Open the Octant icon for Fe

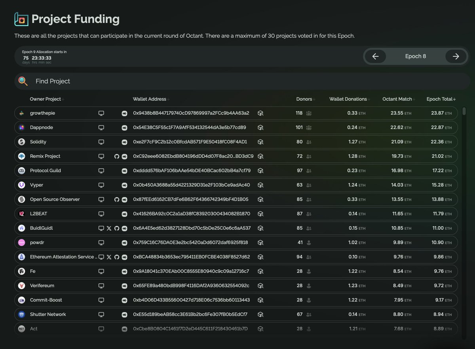(124, 271)
